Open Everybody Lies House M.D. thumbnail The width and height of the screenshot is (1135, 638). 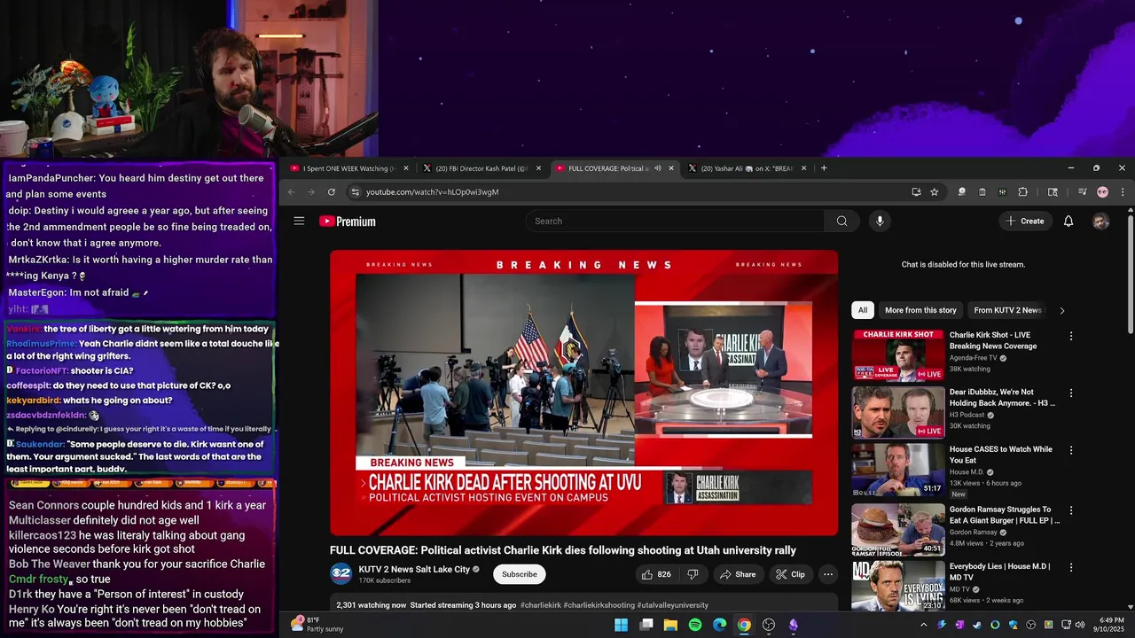[898, 585]
